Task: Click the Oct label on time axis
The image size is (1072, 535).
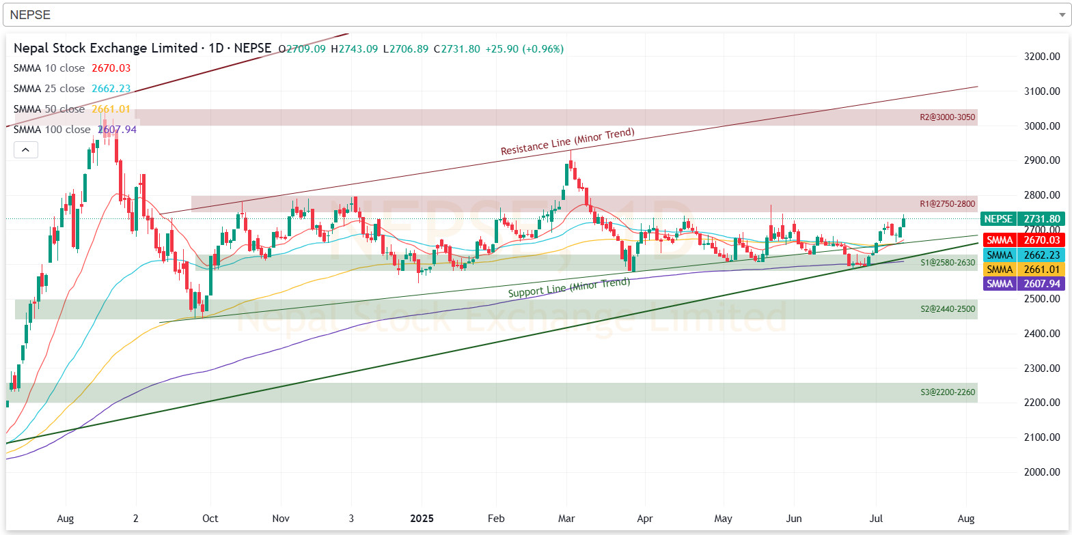Action: pyautogui.click(x=210, y=519)
